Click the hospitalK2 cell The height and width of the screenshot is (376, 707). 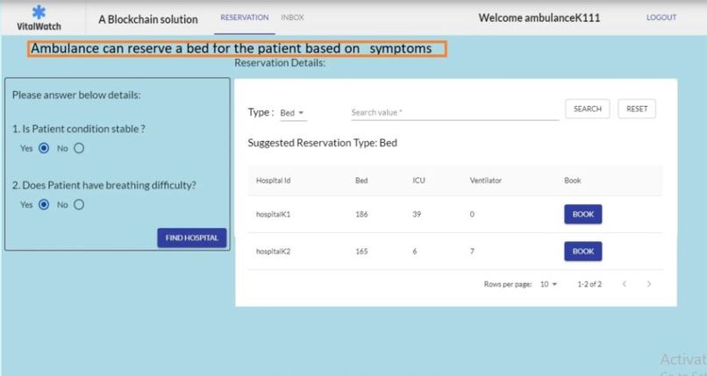pyautogui.click(x=274, y=252)
